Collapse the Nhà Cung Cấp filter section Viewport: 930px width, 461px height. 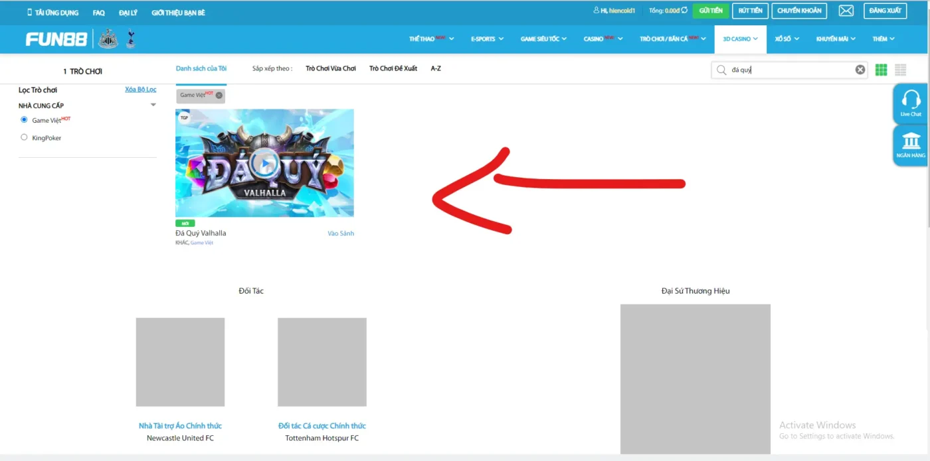coord(153,105)
